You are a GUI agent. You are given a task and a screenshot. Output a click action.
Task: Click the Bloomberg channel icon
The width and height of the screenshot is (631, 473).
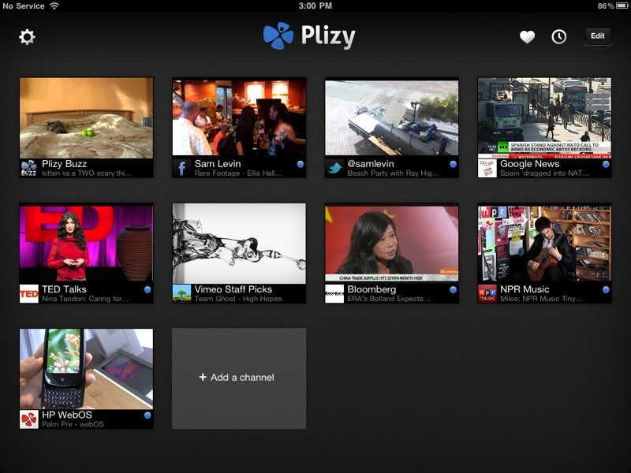click(x=334, y=293)
